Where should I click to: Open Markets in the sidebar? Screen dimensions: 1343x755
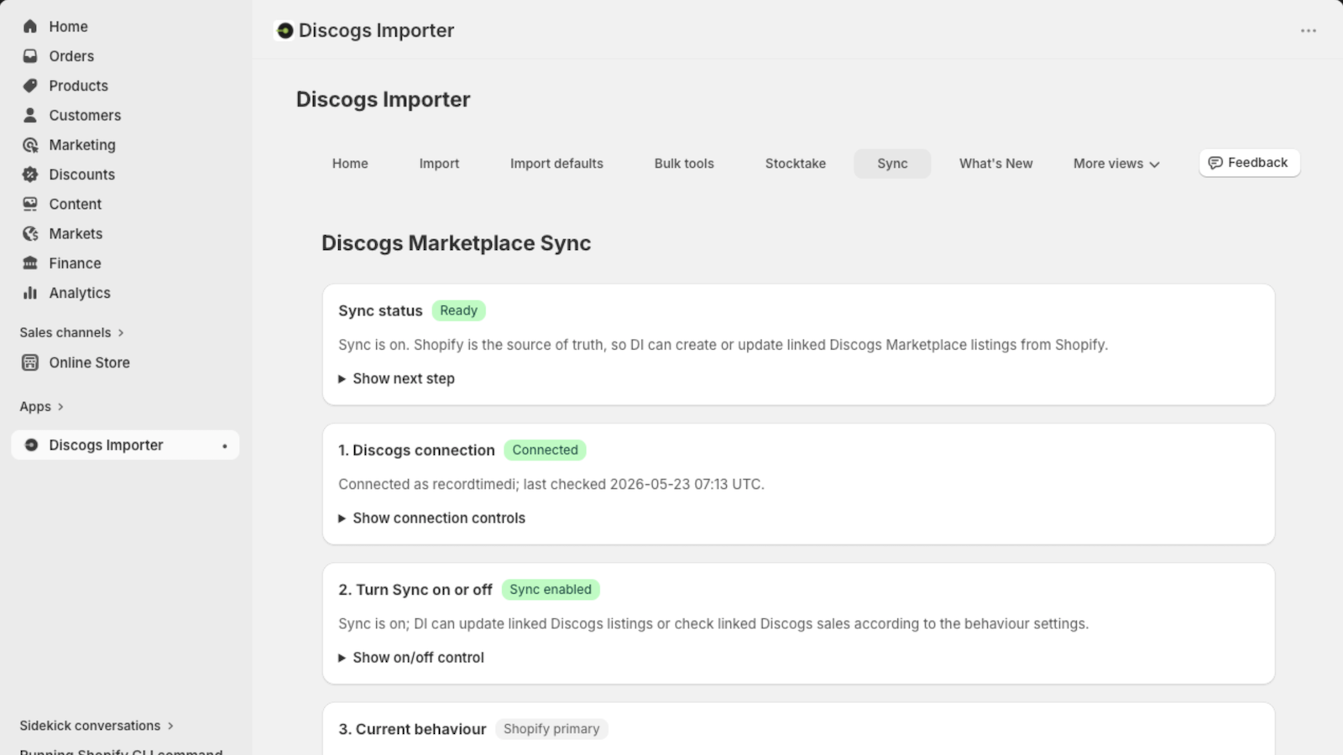76,234
